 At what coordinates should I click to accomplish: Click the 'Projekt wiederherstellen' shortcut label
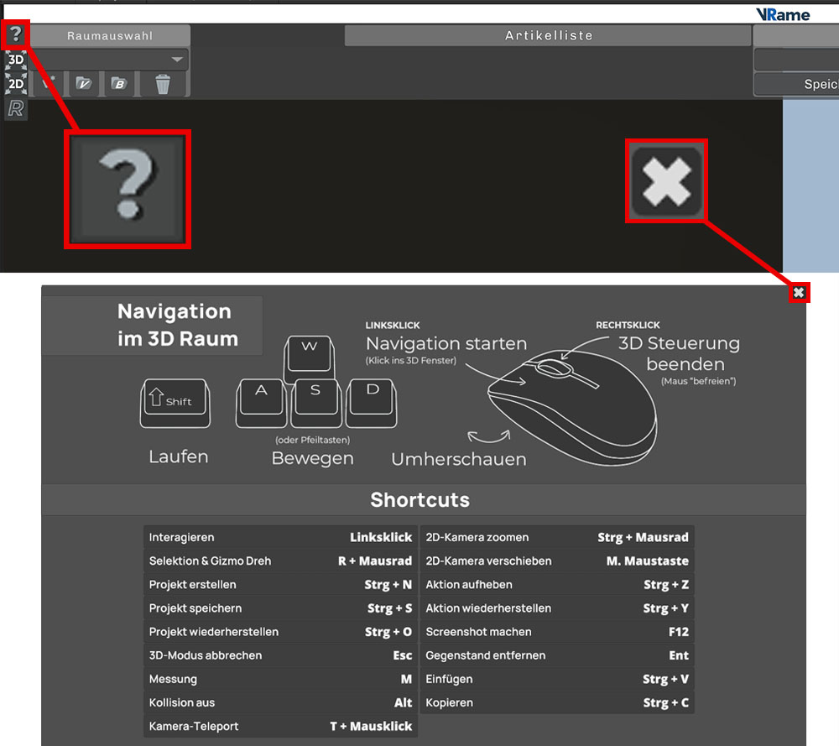coord(214,632)
